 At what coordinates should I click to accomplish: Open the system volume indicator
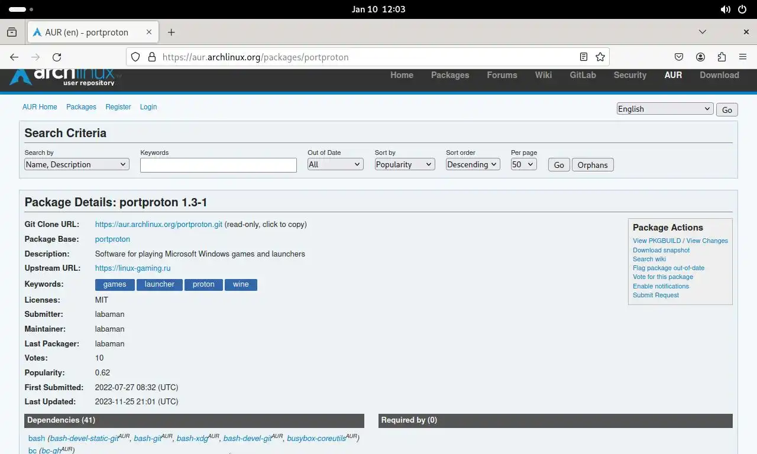coord(725,9)
